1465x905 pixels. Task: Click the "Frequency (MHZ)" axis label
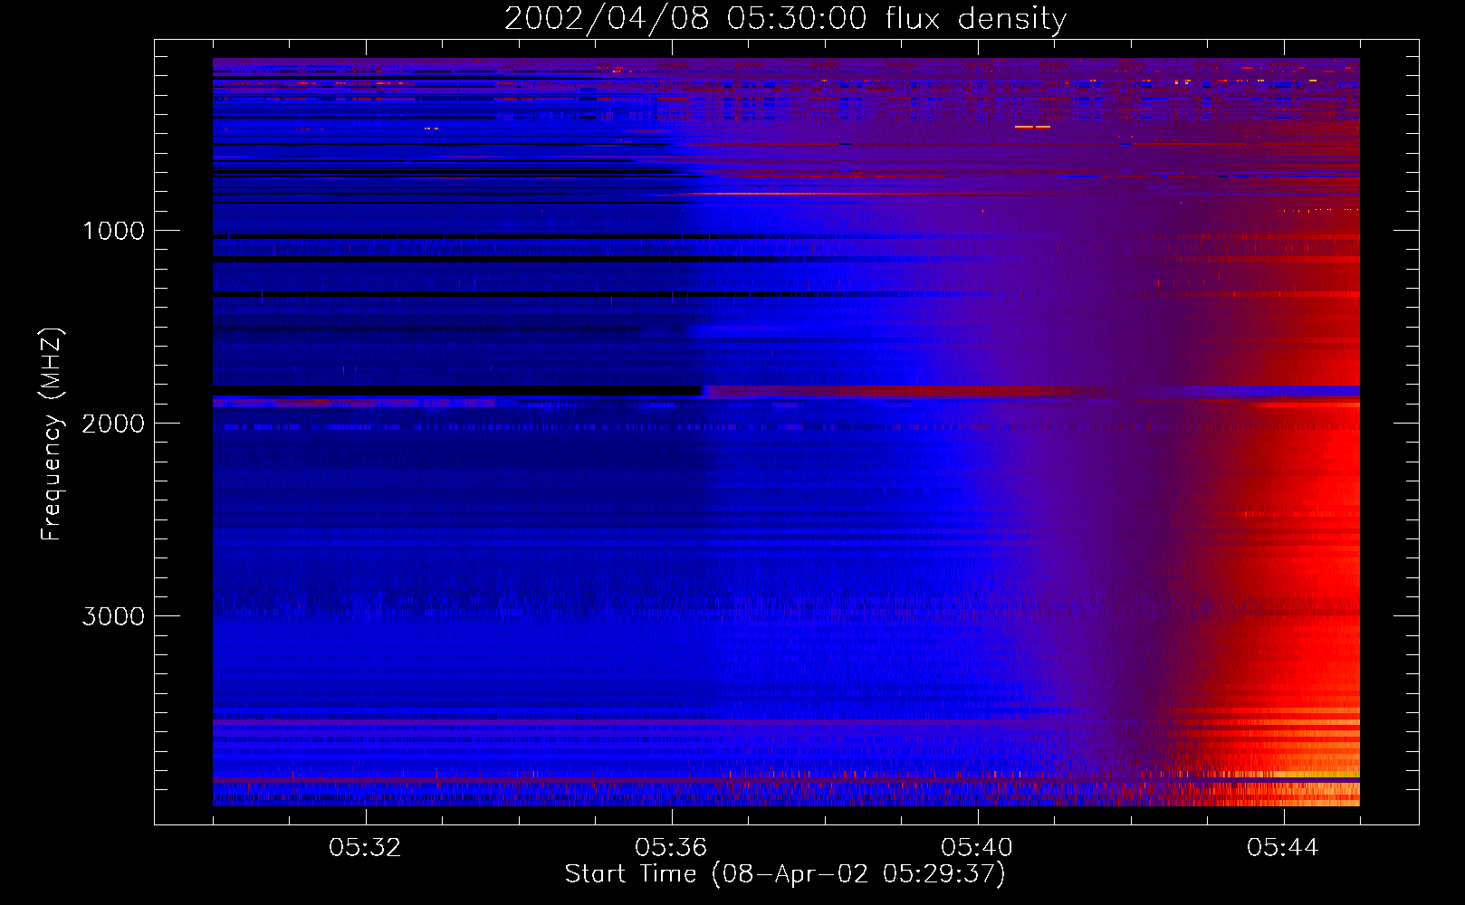tap(52, 434)
